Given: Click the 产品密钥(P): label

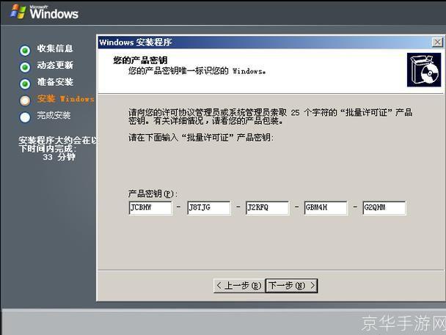Looking at the screenshot, I should pos(153,194).
